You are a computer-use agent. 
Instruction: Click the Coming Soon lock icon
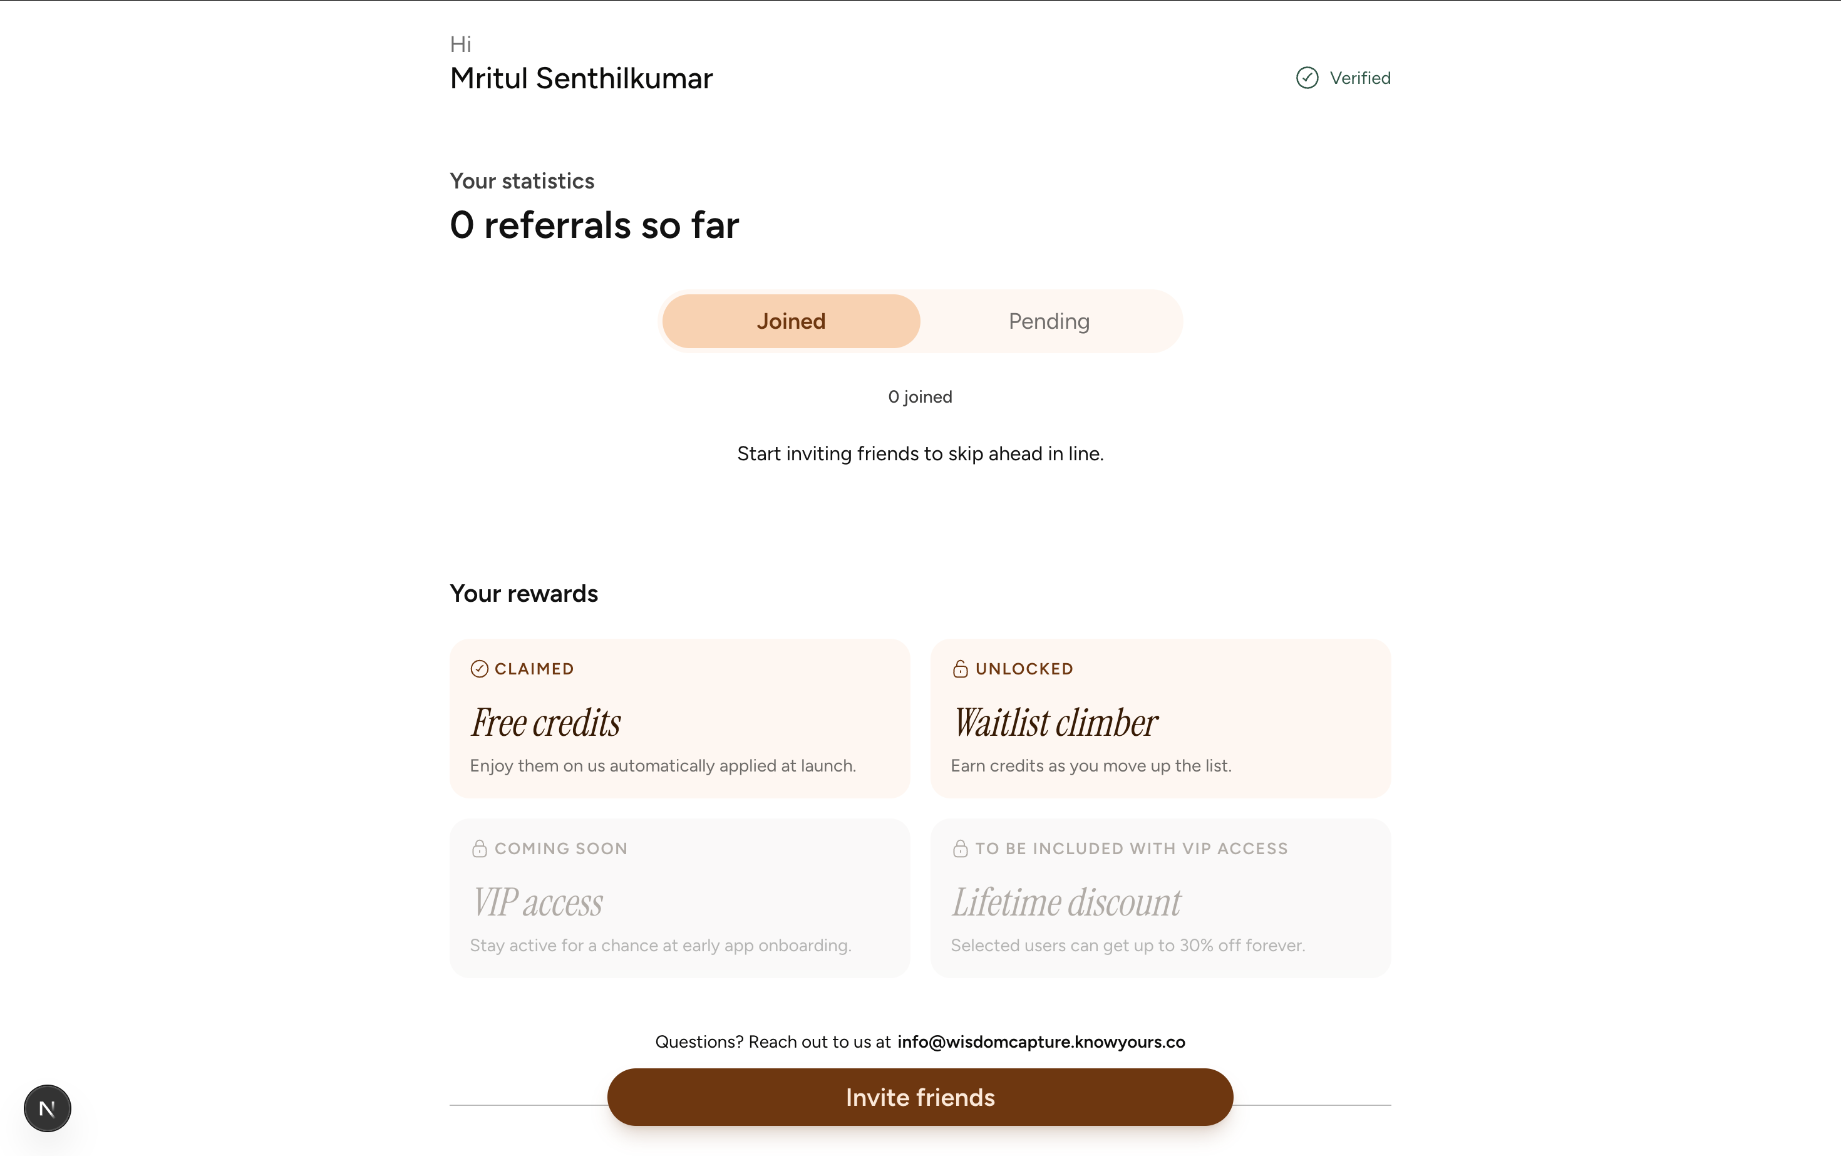click(x=480, y=849)
